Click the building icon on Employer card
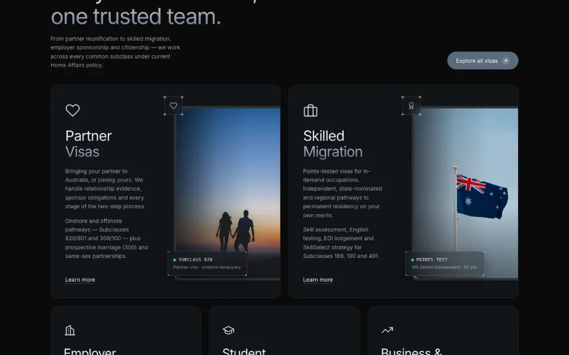Screen dimensions: 569x355 pyautogui.click(x=70, y=330)
